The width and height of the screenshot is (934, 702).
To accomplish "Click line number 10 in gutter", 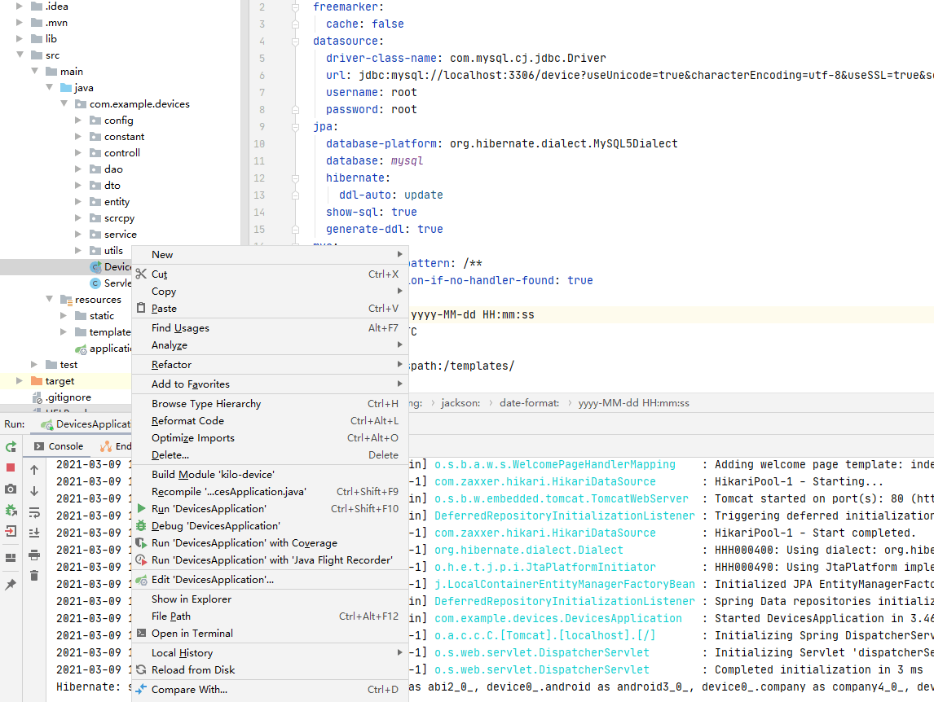I will click(x=259, y=143).
